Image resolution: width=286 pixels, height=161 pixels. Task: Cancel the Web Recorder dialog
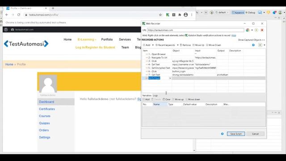click(255, 134)
